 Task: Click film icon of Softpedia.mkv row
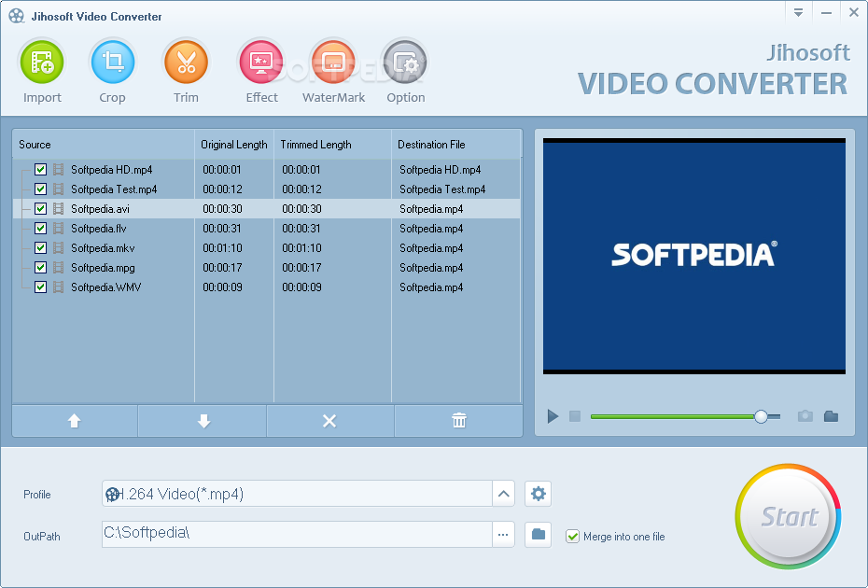58,248
